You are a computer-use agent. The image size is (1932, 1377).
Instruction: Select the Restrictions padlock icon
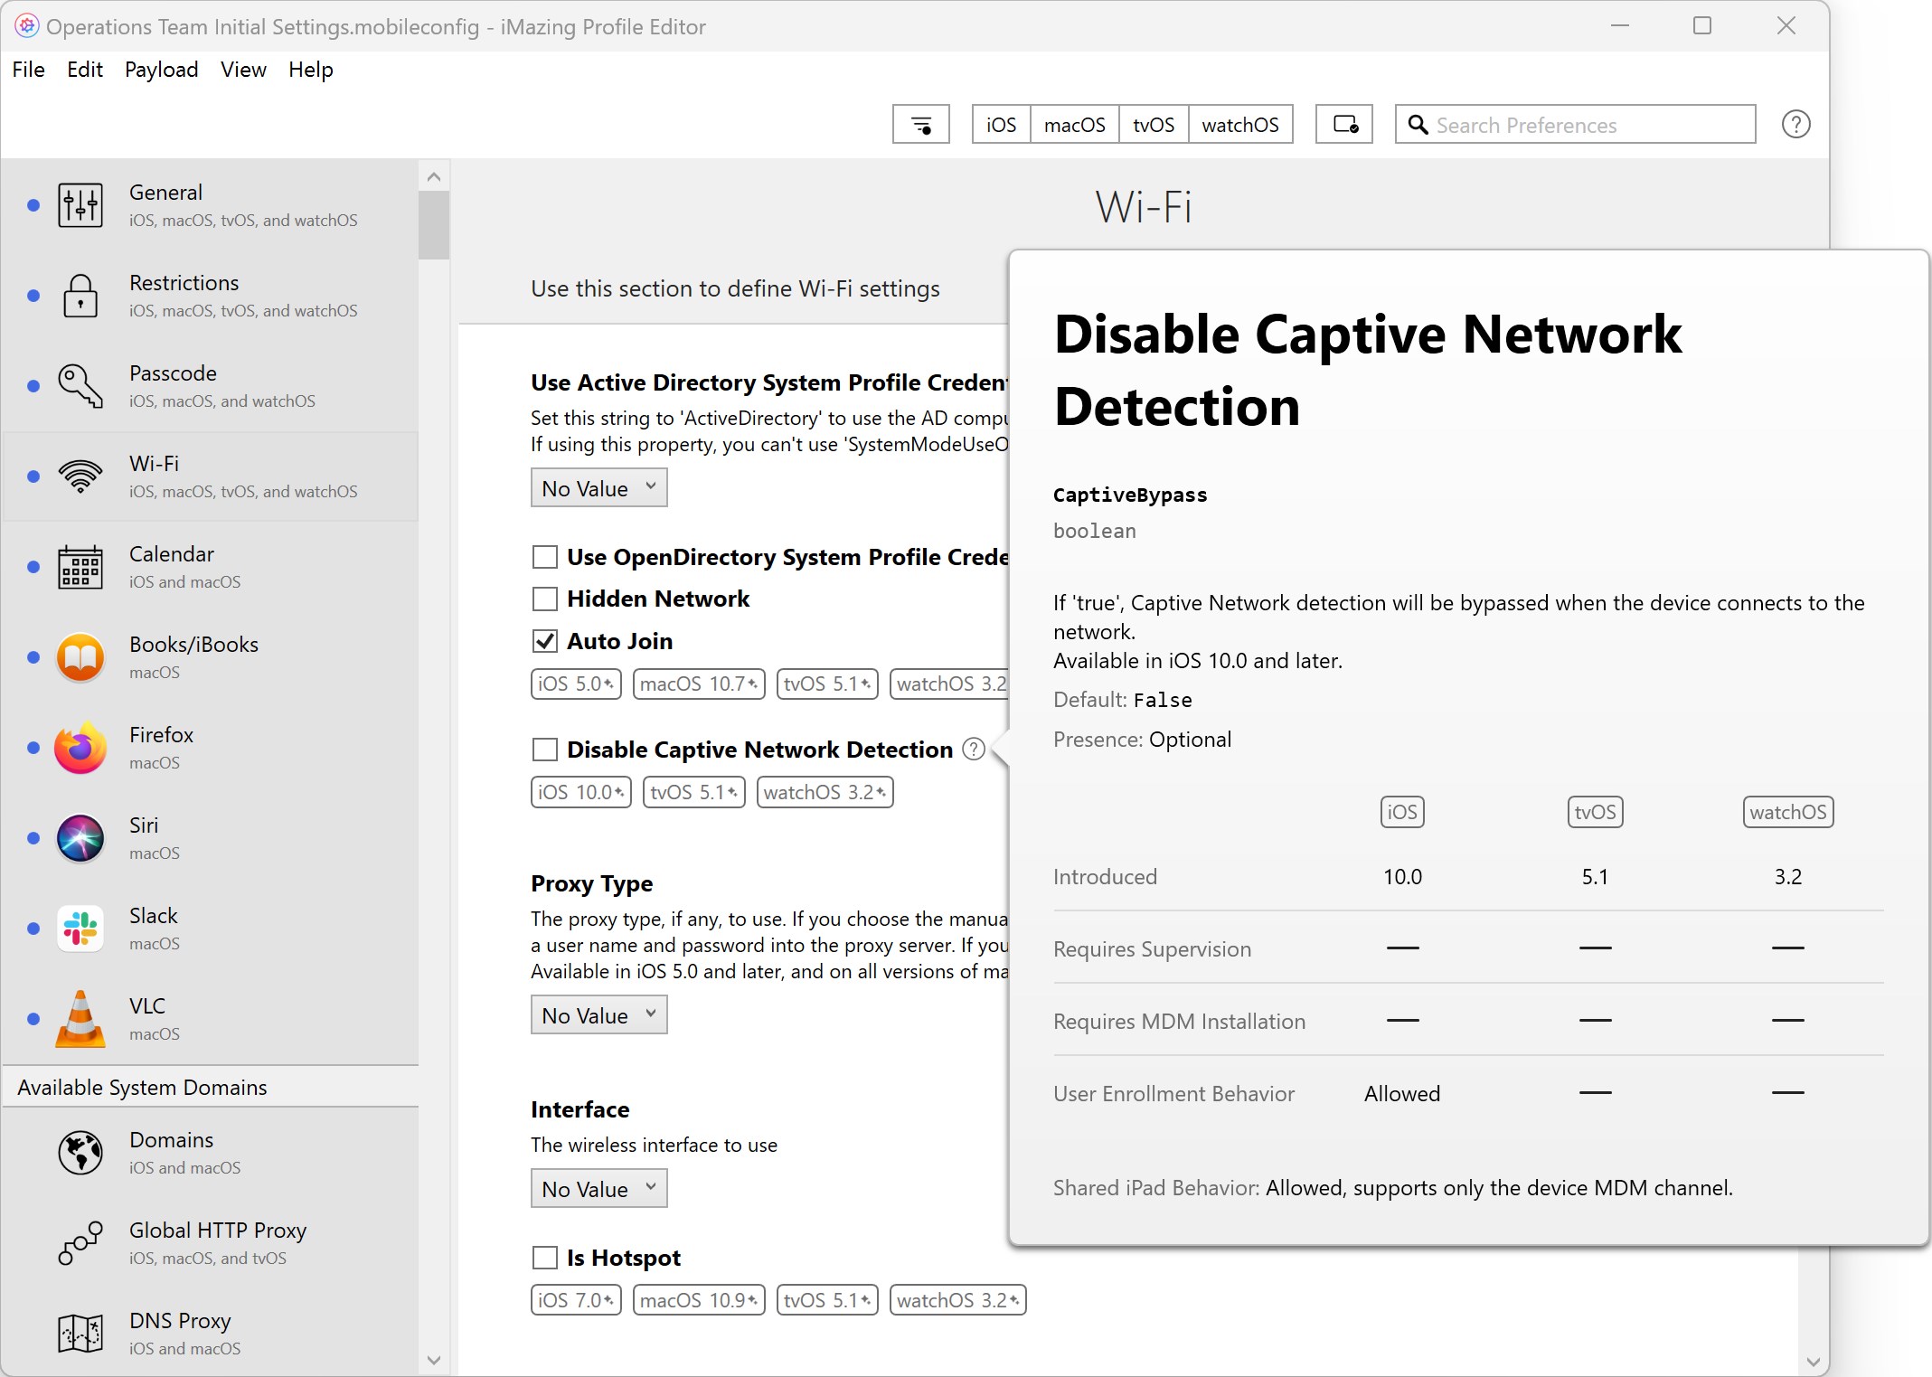pos(80,296)
